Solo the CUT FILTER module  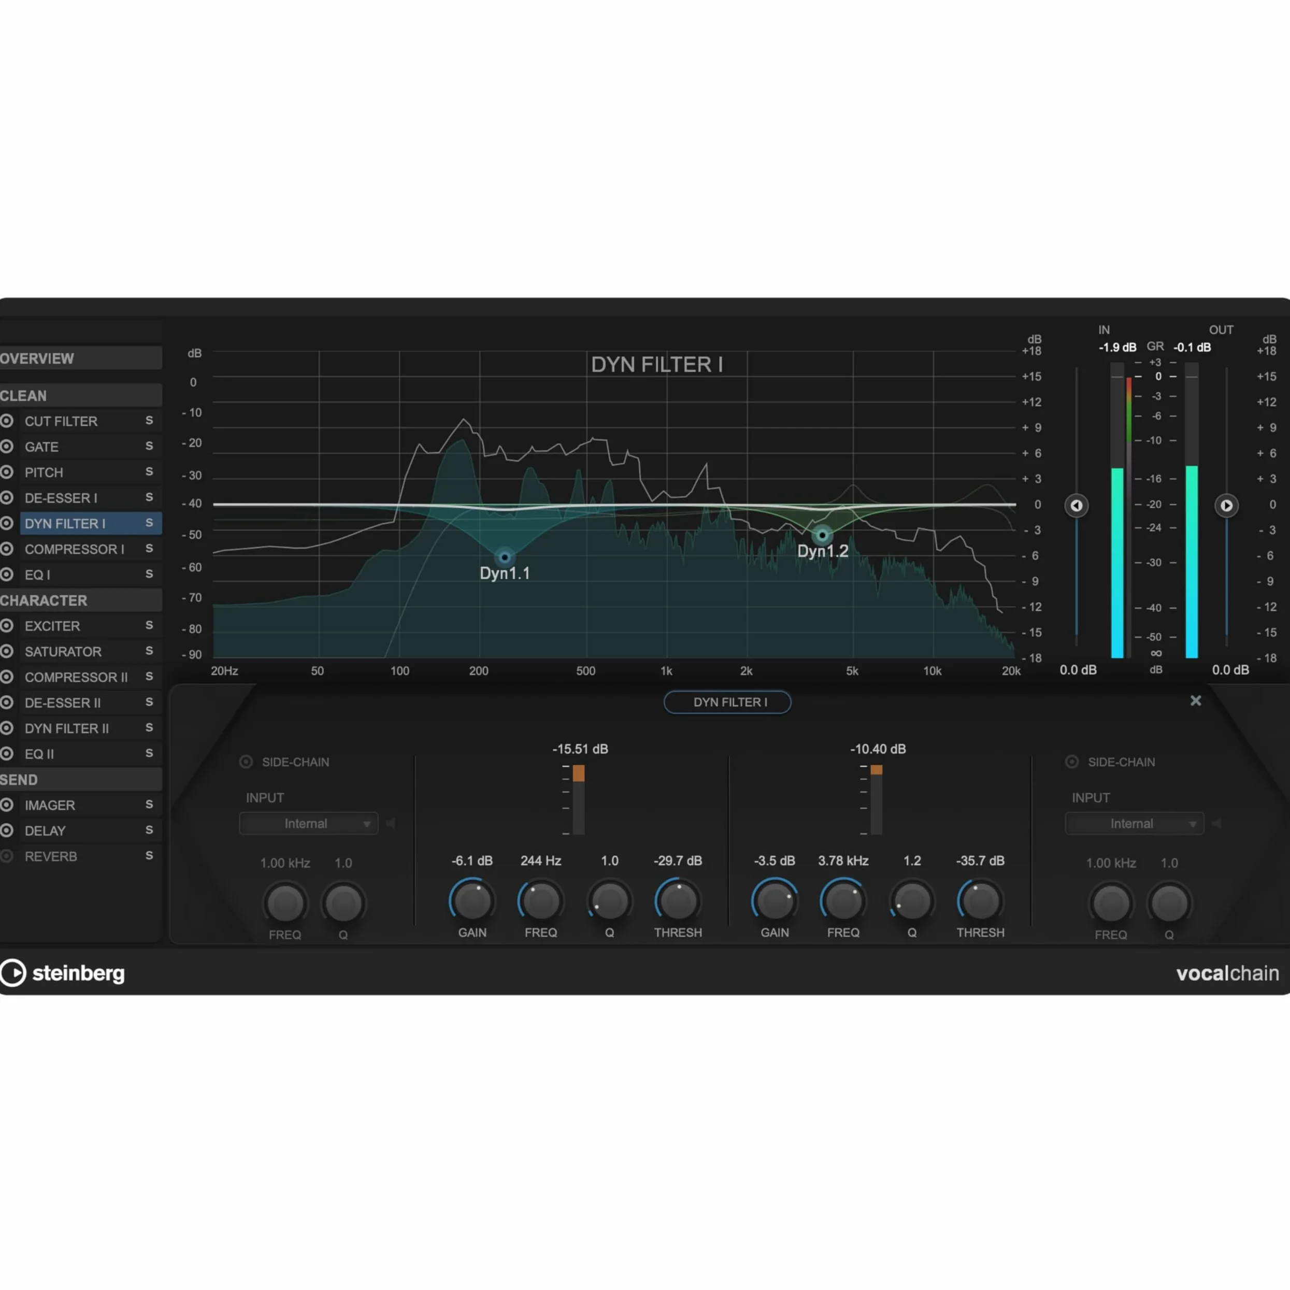click(149, 421)
